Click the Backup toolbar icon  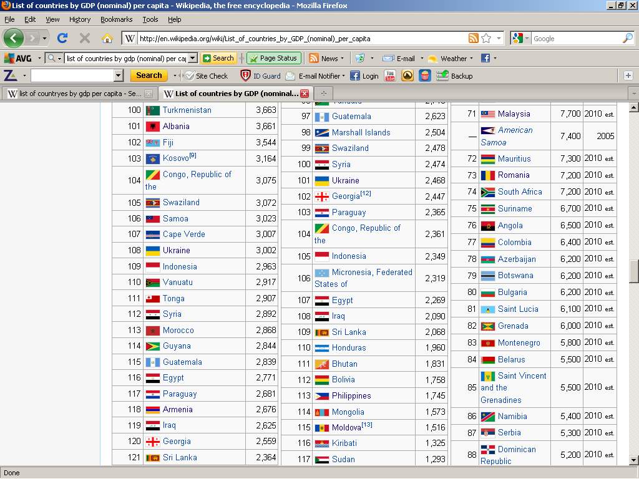pyautogui.click(x=442, y=75)
